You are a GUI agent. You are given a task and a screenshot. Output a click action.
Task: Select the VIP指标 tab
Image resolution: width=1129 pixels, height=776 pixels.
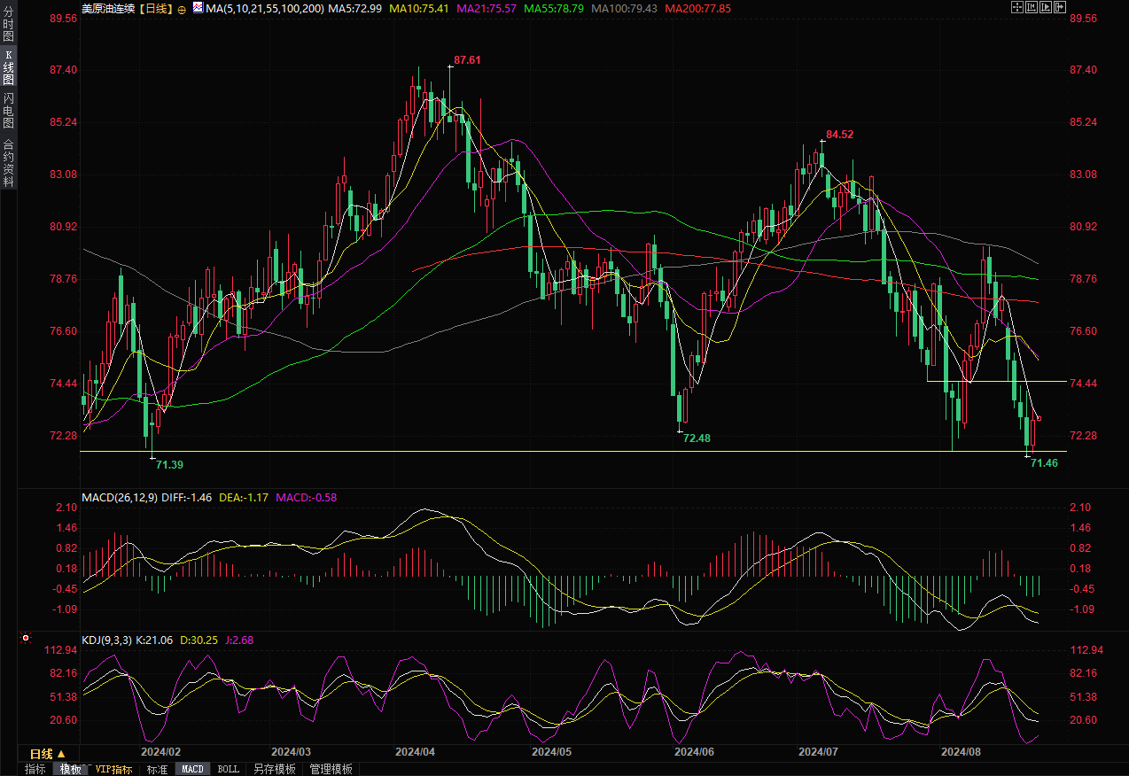tap(114, 769)
